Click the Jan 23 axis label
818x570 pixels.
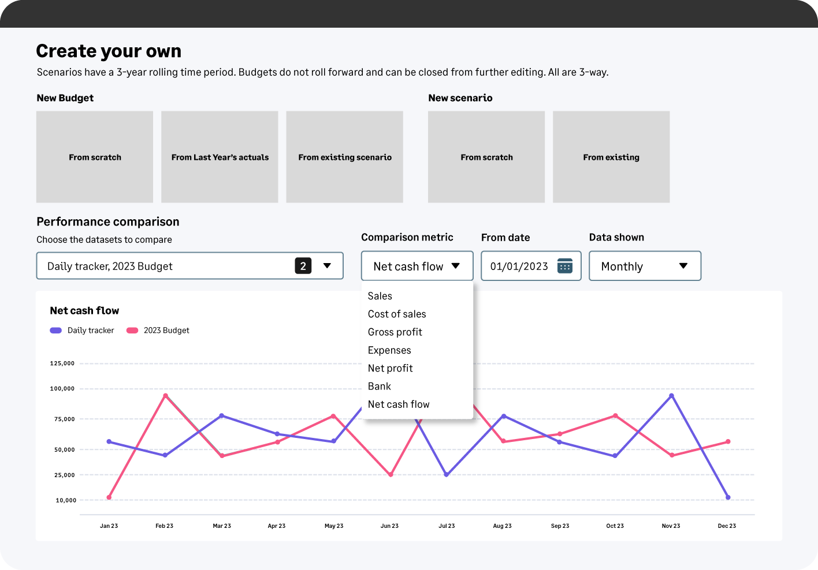[109, 526]
